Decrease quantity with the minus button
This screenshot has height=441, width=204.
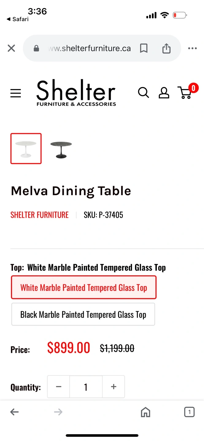[x=59, y=387]
